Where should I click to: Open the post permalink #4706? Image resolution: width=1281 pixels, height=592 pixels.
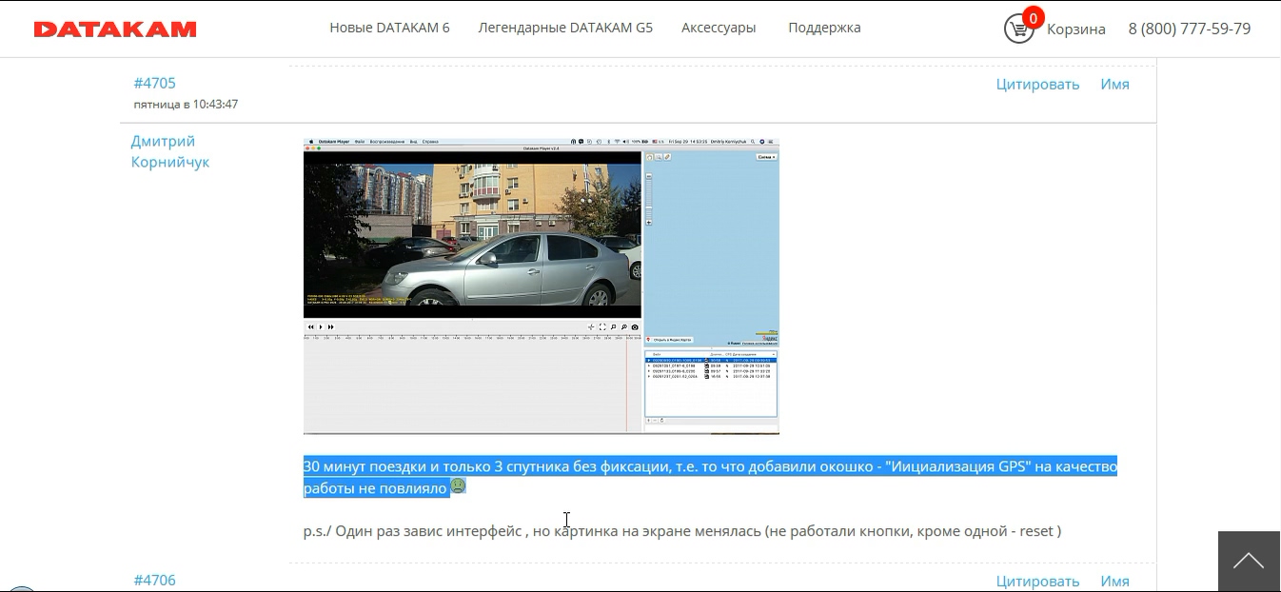click(154, 581)
